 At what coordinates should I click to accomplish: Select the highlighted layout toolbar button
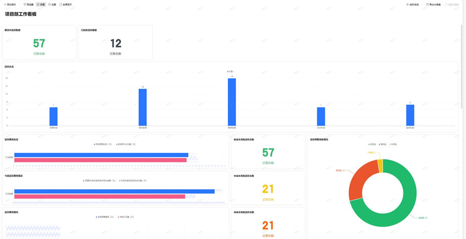(41, 5)
